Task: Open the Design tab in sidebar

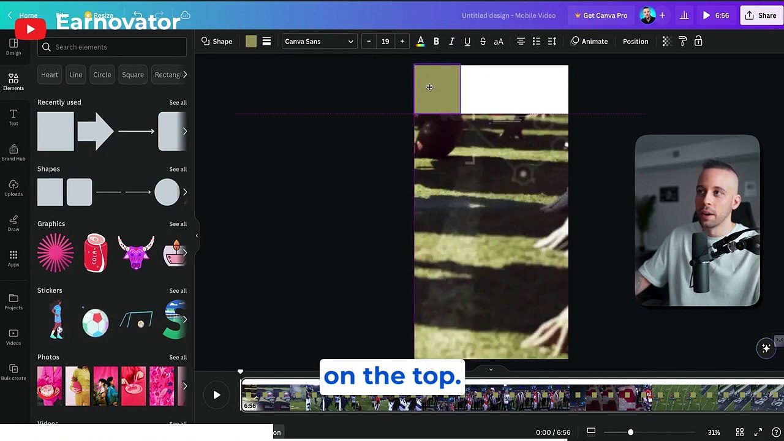Action: pyautogui.click(x=13, y=47)
